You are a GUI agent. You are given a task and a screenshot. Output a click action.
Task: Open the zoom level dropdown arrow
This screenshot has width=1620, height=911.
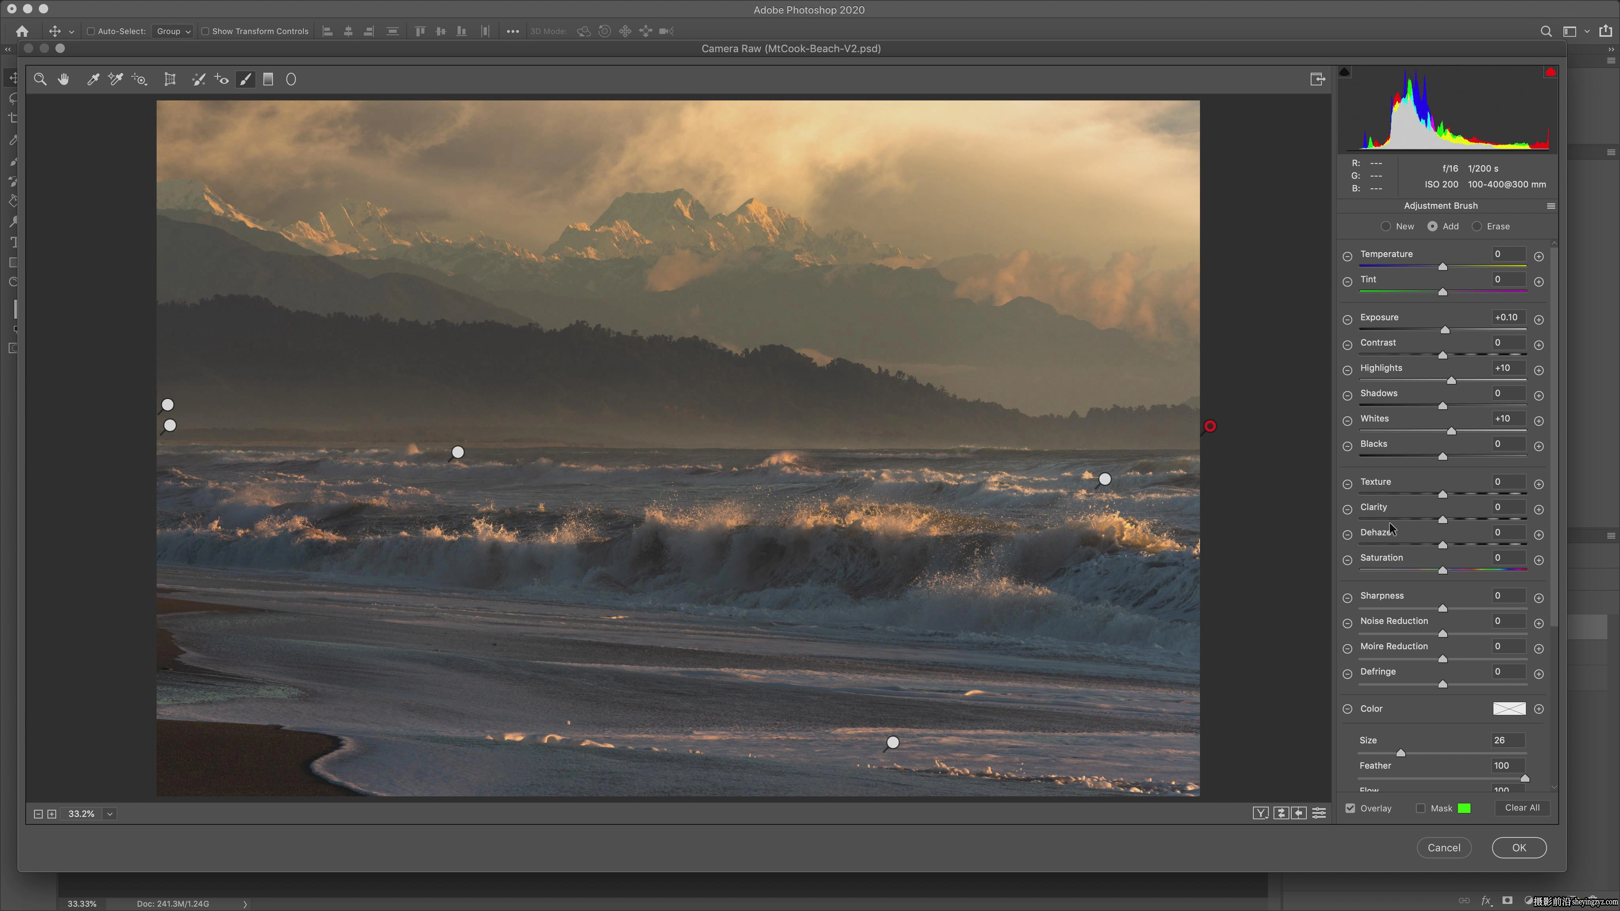point(110,814)
